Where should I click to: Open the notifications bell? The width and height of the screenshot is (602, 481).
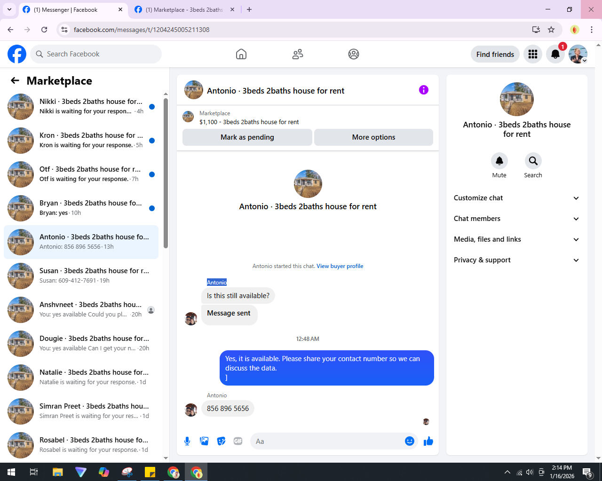point(555,54)
